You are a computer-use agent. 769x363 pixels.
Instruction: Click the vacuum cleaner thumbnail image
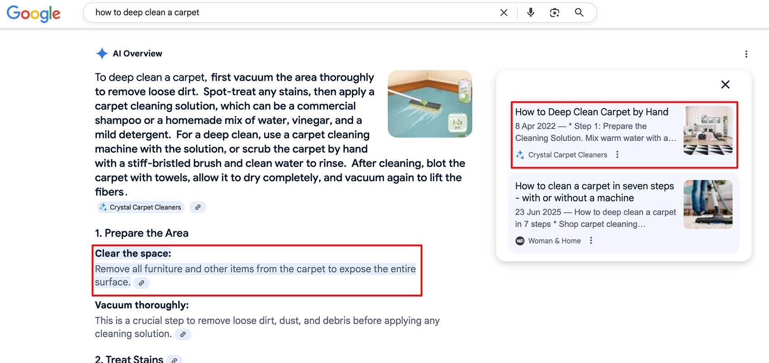pos(707,205)
